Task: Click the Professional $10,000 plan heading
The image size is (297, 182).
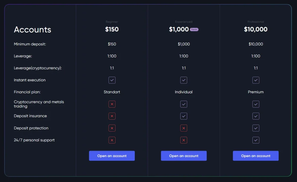Action: tap(256, 29)
